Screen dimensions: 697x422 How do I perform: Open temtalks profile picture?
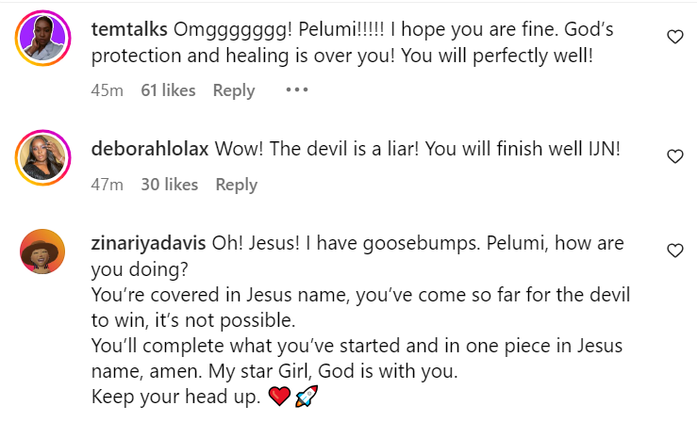click(x=43, y=41)
